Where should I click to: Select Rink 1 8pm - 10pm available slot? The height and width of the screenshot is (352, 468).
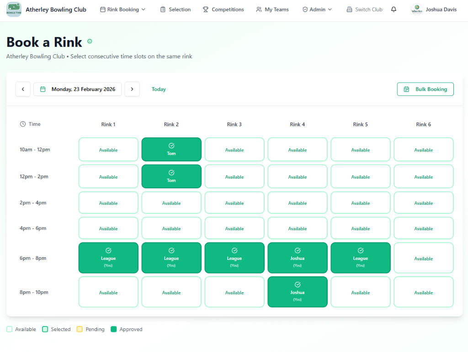[x=108, y=292]
